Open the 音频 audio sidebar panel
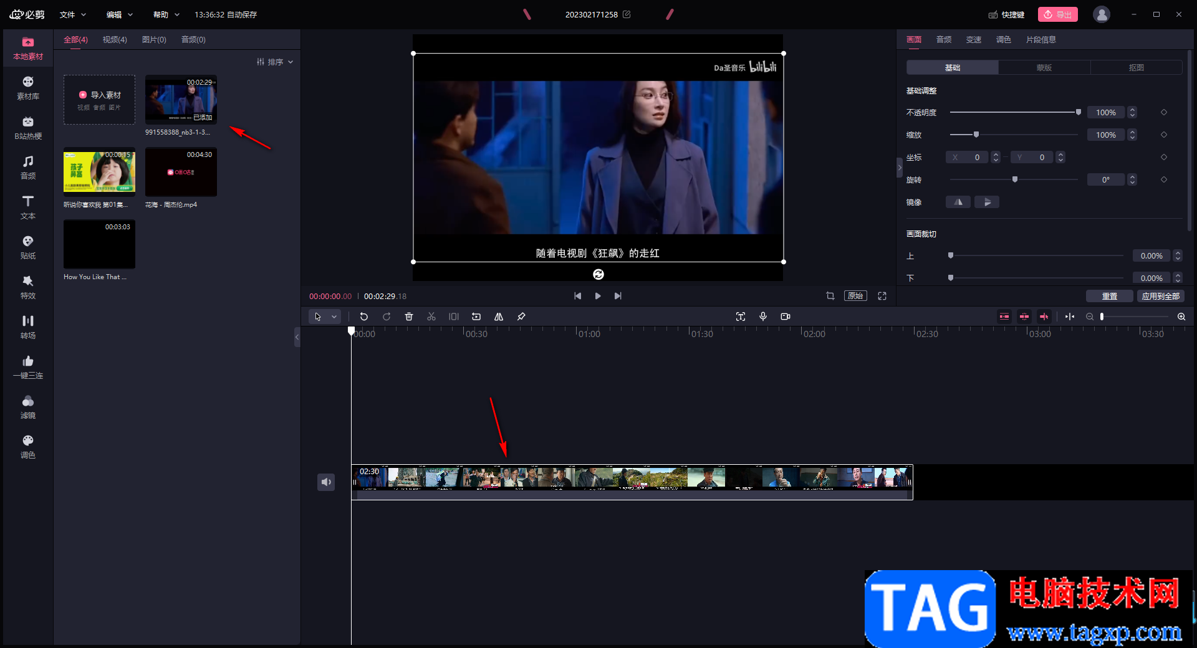Viewport: 1197px width, 648px height. [x=28, y=168]
